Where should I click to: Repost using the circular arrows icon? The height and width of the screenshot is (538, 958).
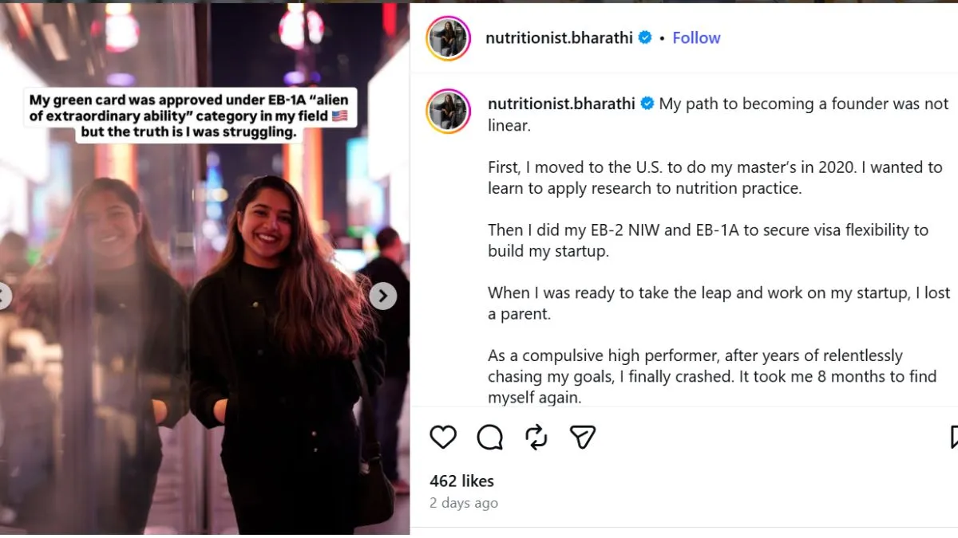(x=536, y=437)
